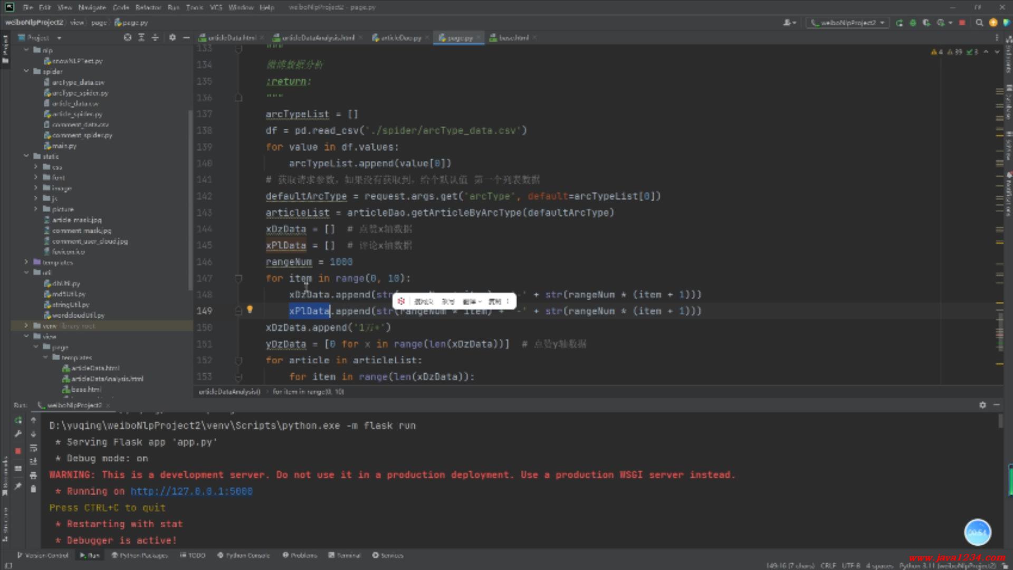Click the rerun icon in the top toolbar
The image size is (1013, 570).
pyautogui.click(x=900, y=23)
